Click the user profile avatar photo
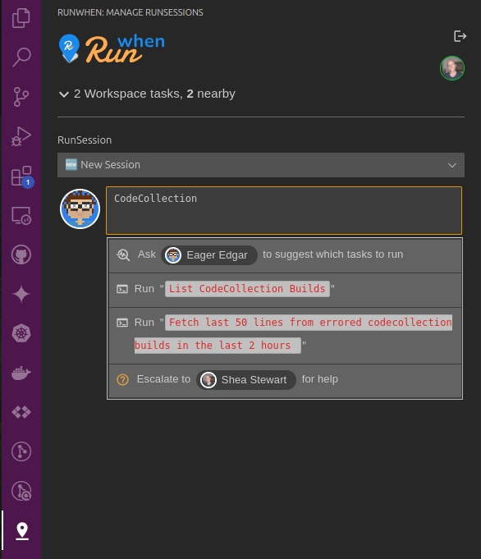The height and width of the screenshot is (559, 481). (x=452, y=68)
